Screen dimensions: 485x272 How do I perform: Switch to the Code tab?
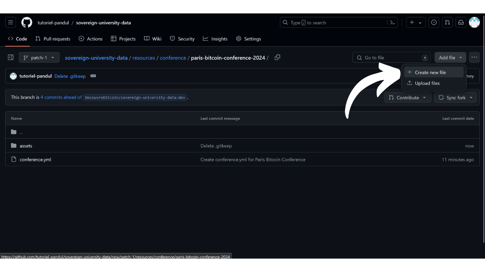click(17, 39)
